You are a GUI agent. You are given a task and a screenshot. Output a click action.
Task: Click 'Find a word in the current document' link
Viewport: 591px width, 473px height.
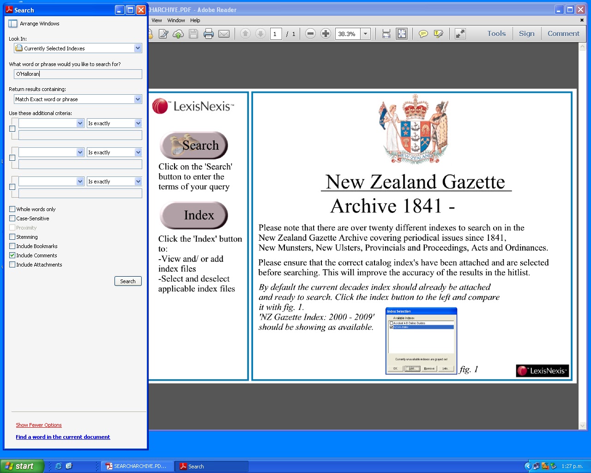[63, 437]
